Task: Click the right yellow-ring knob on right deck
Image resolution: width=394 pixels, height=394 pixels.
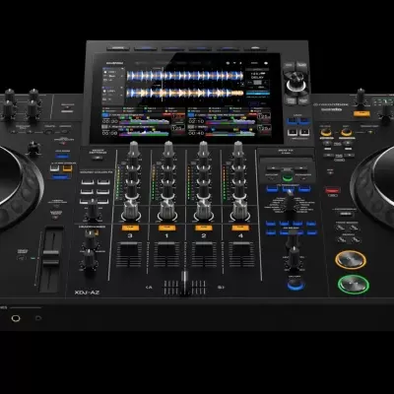Action: 346,132
